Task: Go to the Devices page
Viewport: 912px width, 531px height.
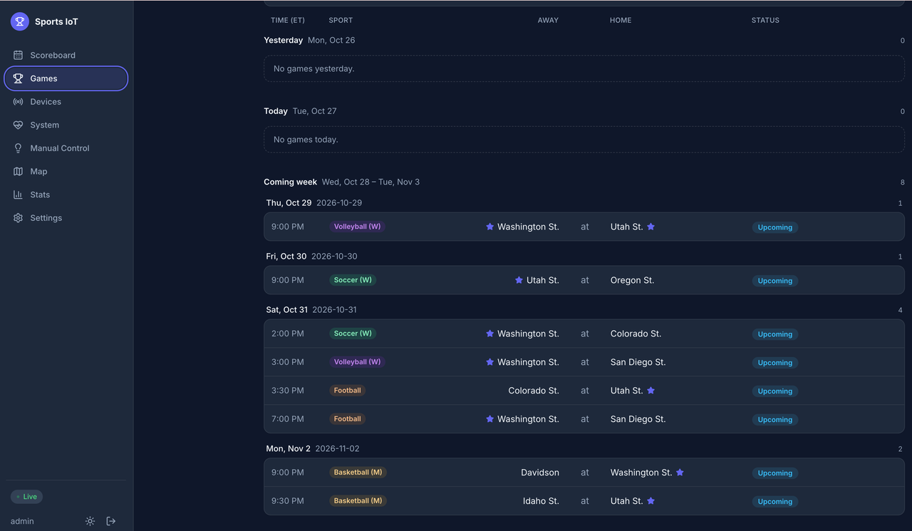Action: [66, 102]
